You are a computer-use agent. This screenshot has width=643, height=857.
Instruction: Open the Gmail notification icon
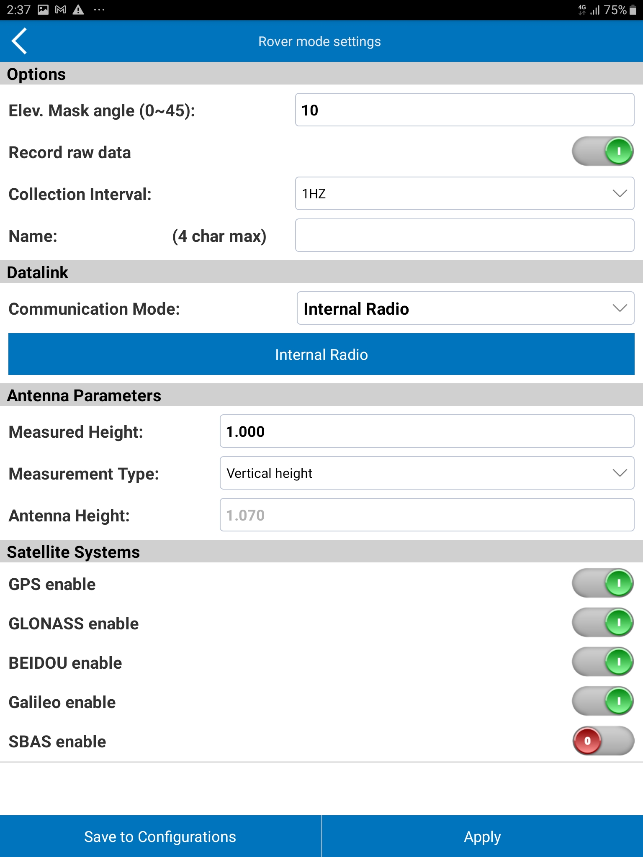pos(61,10)
